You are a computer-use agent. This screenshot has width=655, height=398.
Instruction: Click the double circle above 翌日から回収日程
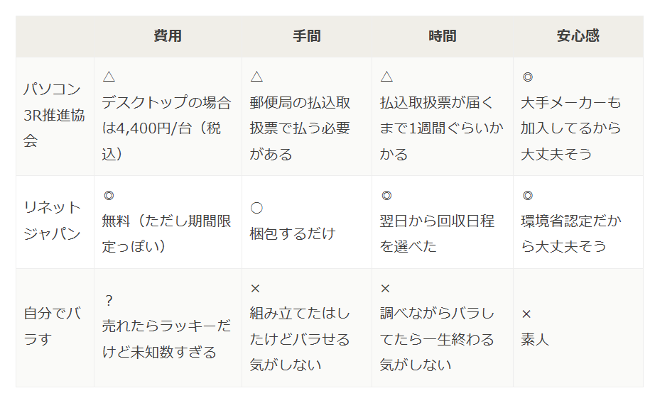(386, 195)
